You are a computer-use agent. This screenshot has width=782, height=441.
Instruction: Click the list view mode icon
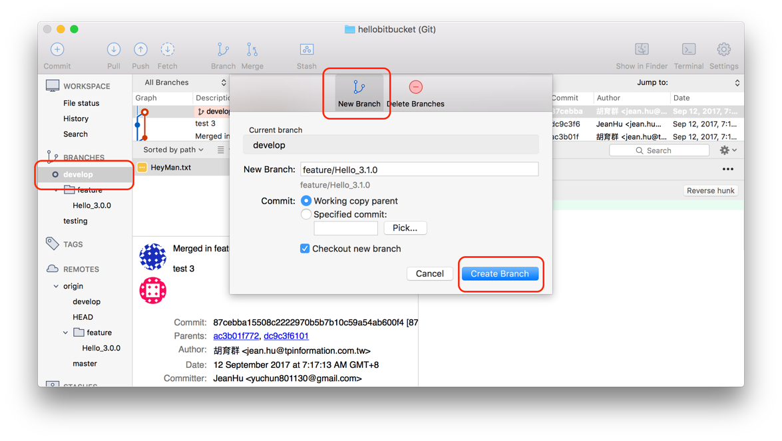(x=220, y=150)
